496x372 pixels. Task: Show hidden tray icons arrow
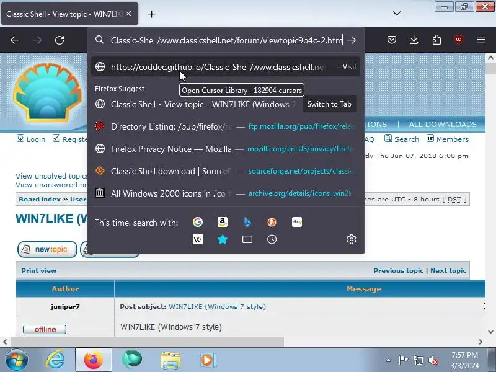pyautogui.click(x=389, y=360)
